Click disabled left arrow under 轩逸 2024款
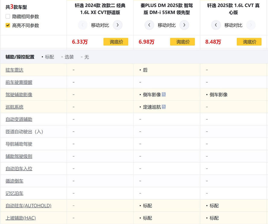268x224 pixels. pyautogui.click(x=83, y=25)
